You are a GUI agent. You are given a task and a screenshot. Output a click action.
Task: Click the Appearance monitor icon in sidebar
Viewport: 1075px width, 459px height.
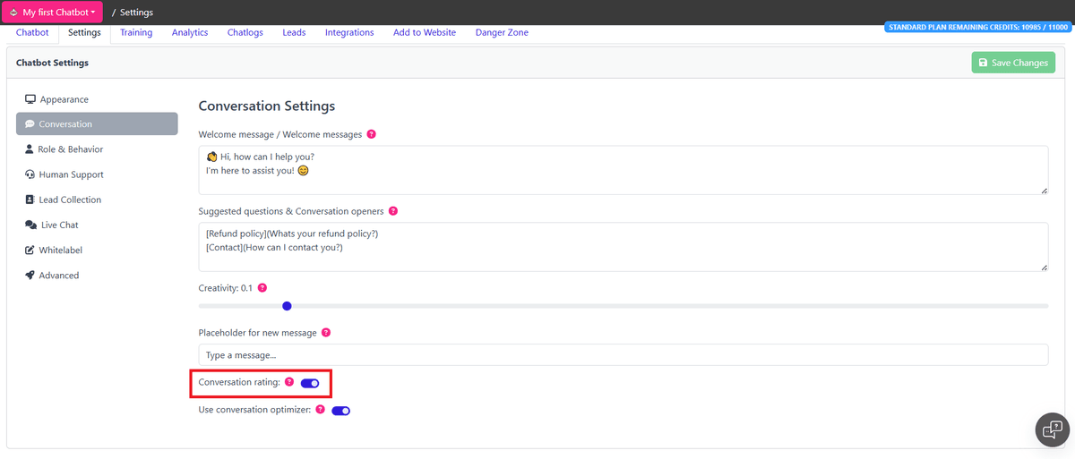[x=30, y=99]
